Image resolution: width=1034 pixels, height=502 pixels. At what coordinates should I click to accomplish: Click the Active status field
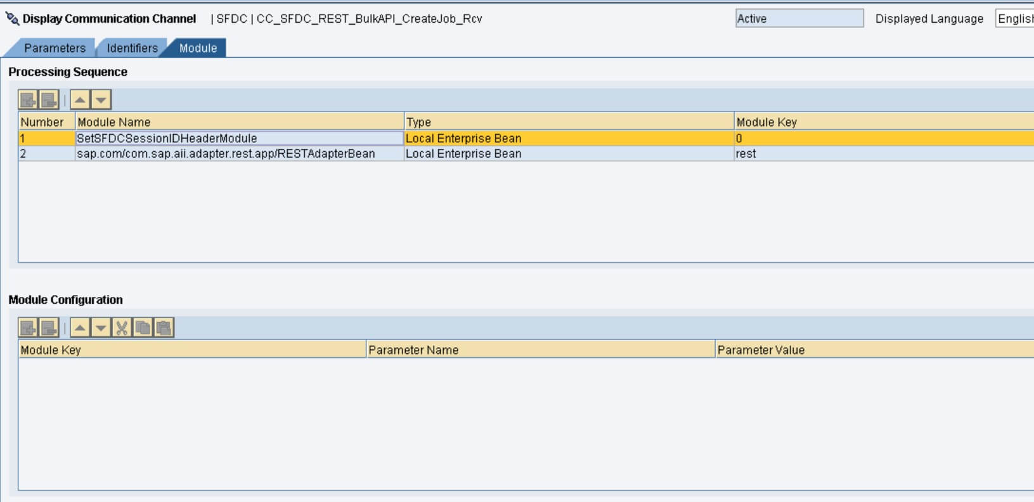799,19
